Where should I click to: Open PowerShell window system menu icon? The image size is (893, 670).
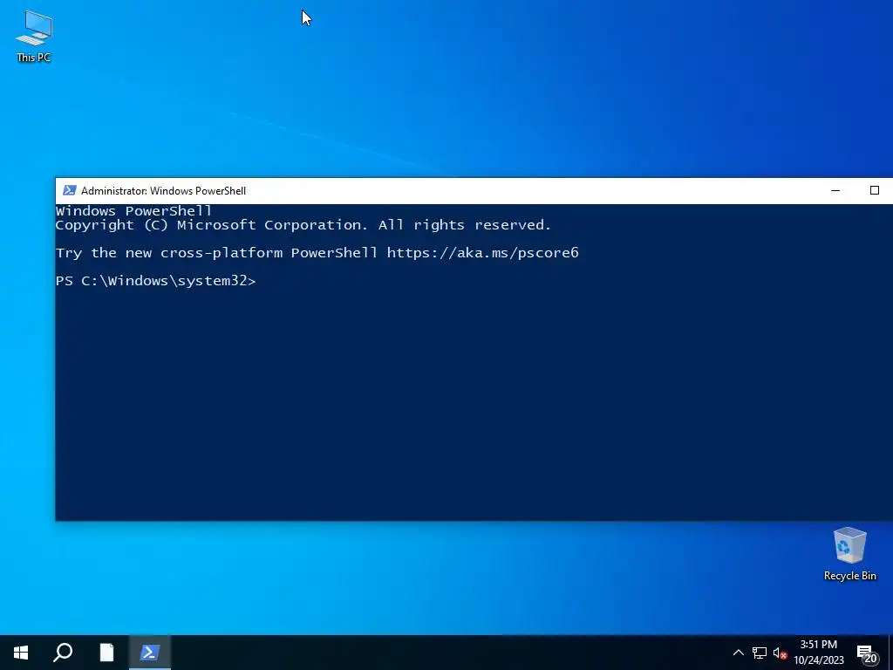click(70, 190)
